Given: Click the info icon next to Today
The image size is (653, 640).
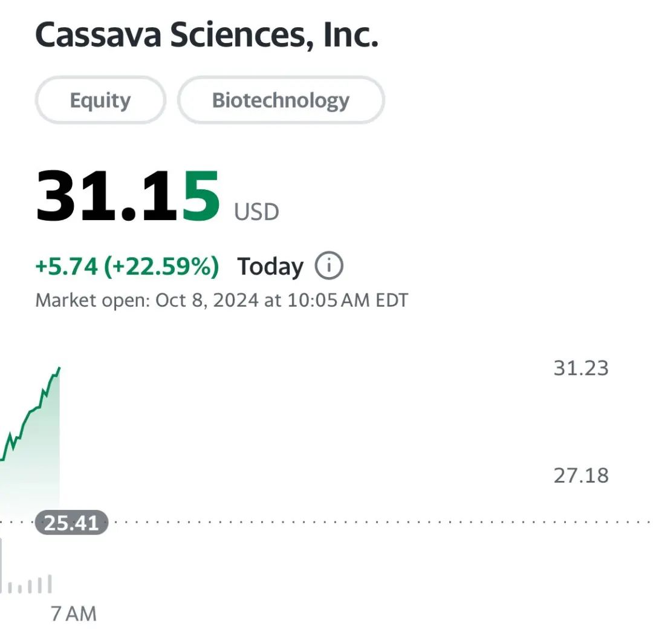Looking at the screenshot, I should tap(328, 266).
